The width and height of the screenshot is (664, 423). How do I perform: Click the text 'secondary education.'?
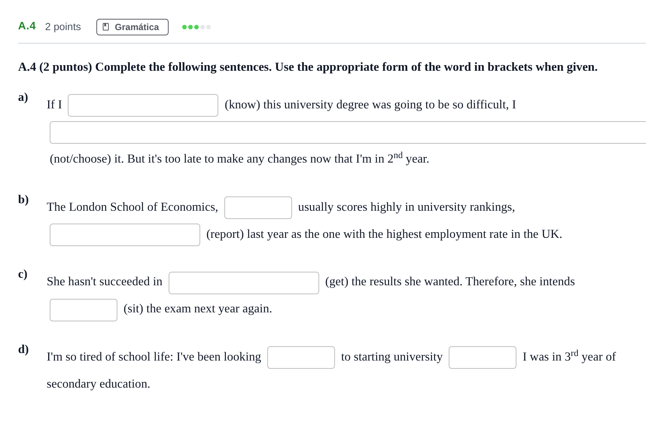[x=98, y=384]
